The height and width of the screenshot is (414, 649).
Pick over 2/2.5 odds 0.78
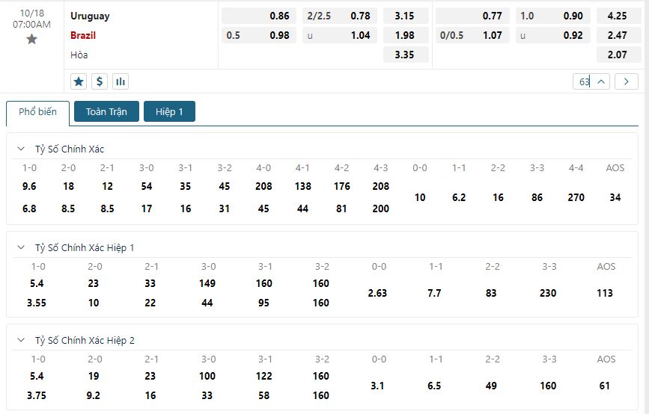(339, 16)
